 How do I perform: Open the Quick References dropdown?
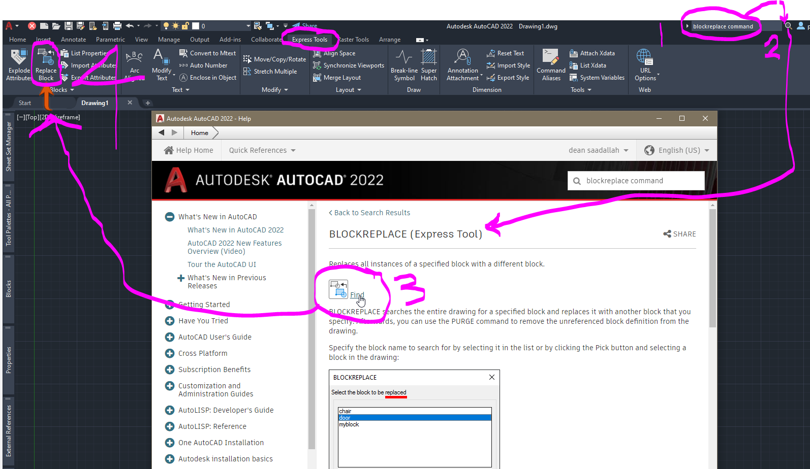(x=262, y=150)
